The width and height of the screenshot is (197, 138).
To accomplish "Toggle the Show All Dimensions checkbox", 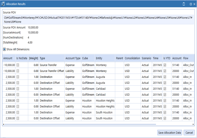I will (4, 49).
